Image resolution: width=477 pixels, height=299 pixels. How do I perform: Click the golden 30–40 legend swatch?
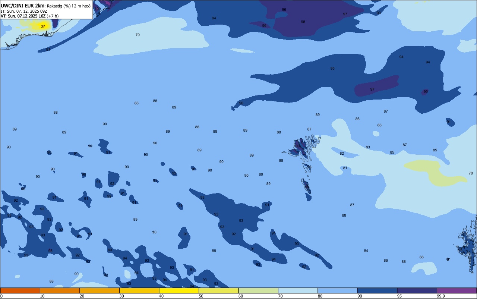tap(139, 290)
